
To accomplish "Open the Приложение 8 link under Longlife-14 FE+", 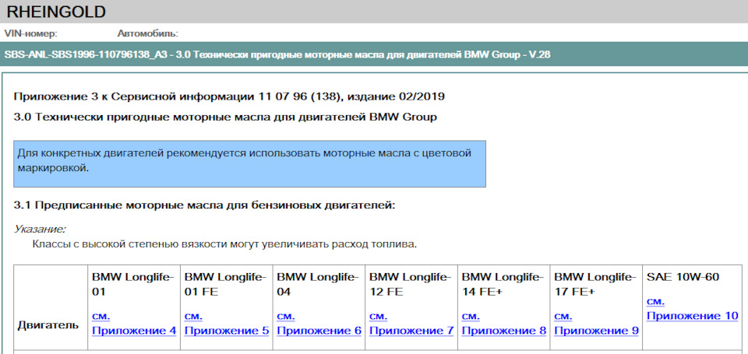I will coord(504,331).
